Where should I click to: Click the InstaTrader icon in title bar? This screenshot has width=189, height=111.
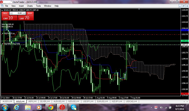click(x=2, y=2)
